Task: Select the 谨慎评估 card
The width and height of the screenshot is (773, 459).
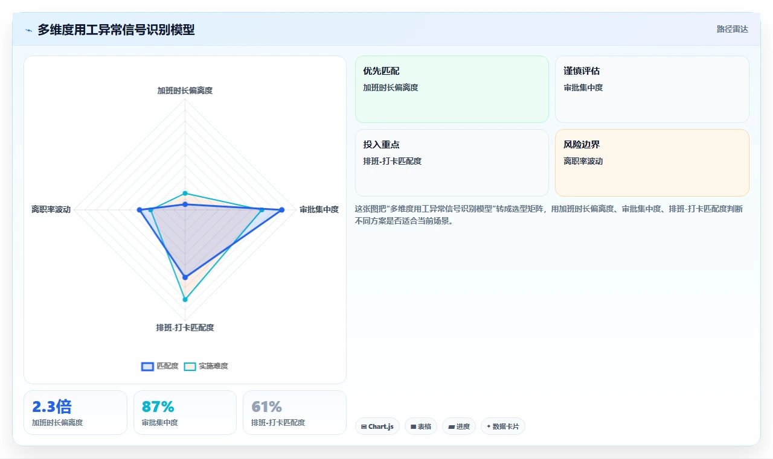Action: click(652, 89)
